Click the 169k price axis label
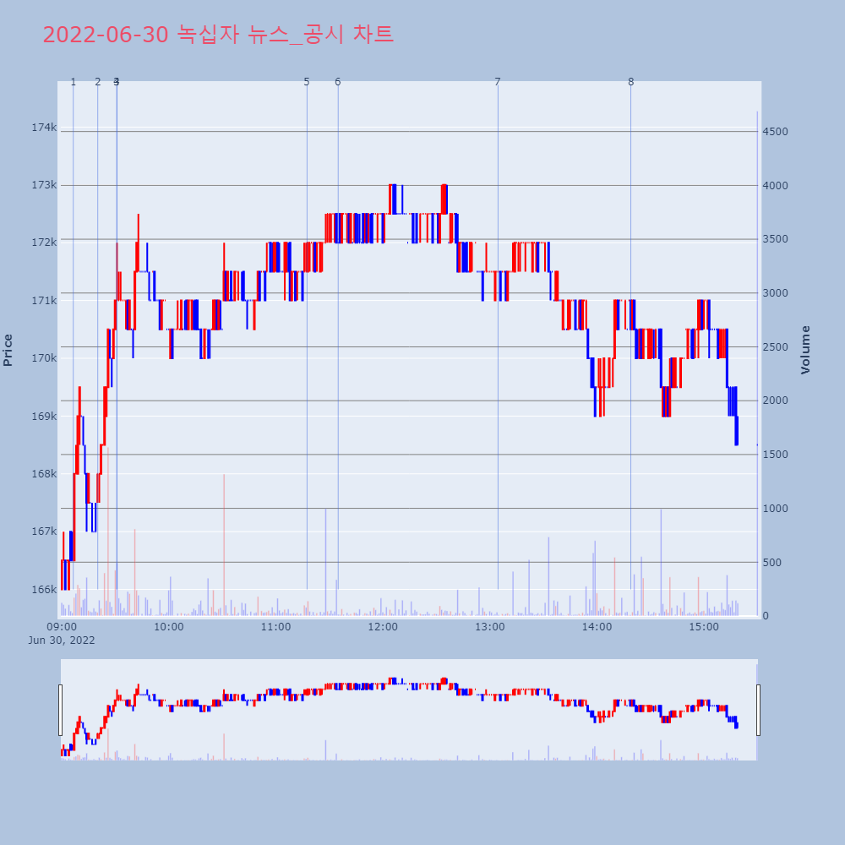 pyautogui.click(x=44, y=416)
